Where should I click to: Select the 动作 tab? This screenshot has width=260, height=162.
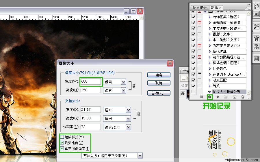click(x=214, y=7)
